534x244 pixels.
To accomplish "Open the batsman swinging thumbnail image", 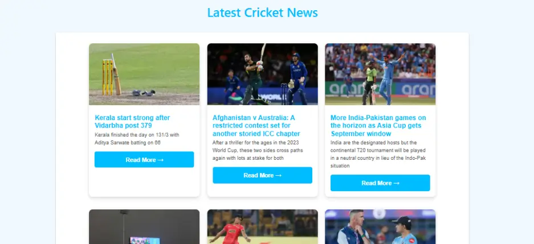I will [263, 74].
